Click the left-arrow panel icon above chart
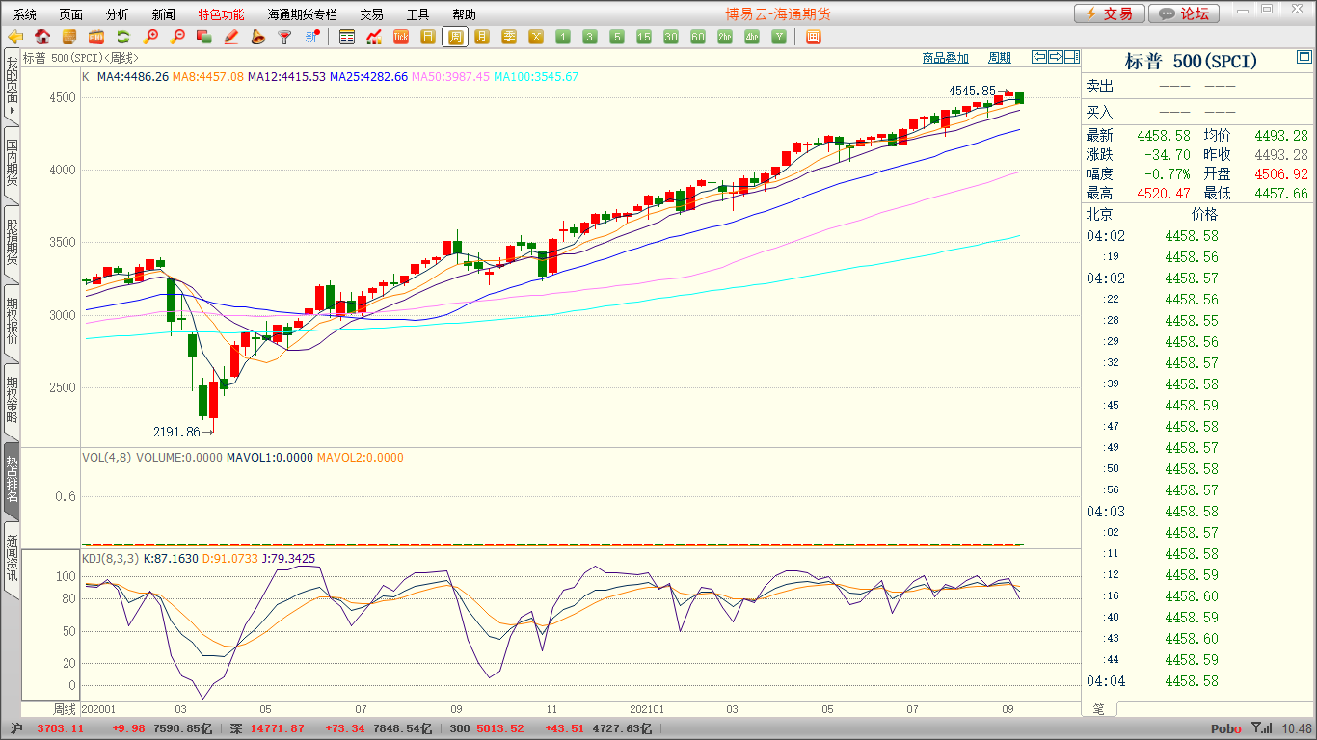 [x=1039, y=57]
